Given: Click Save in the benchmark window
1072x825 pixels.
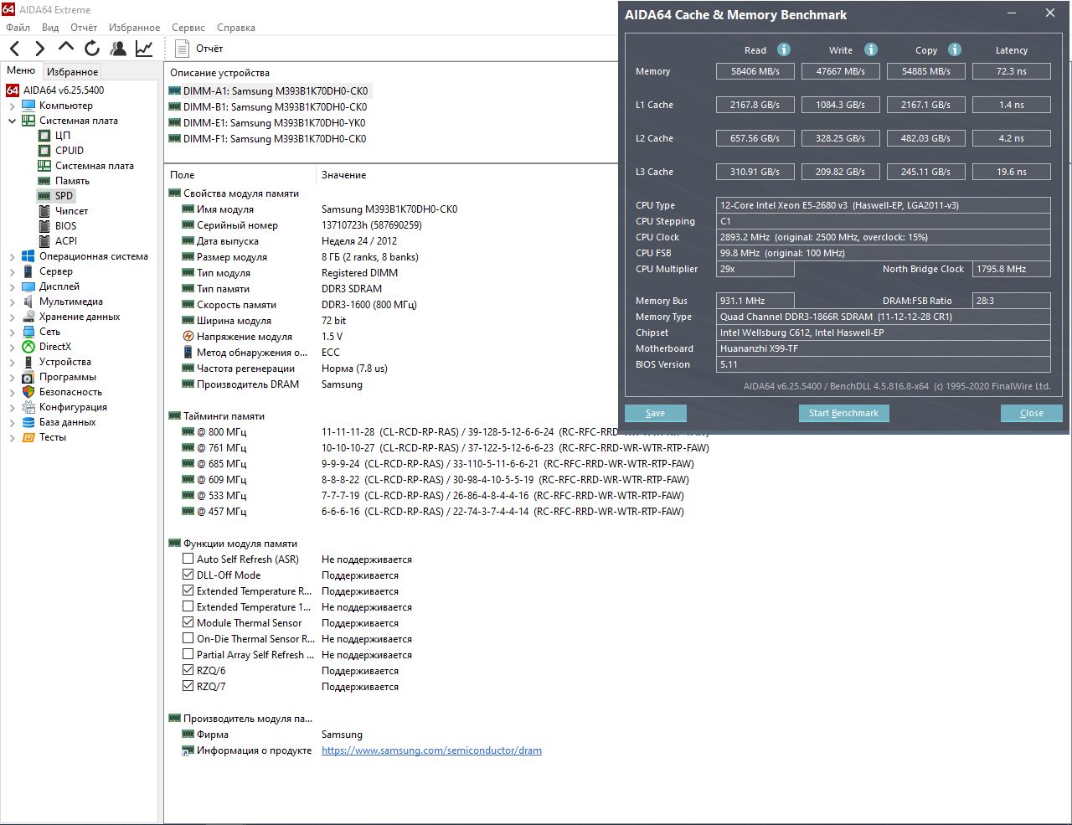Looking at the screenshot, I should click(656, 413).
